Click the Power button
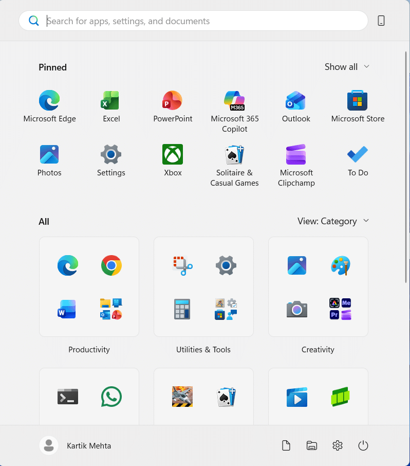This screenshot has height=466, width=410. [363, 445]
